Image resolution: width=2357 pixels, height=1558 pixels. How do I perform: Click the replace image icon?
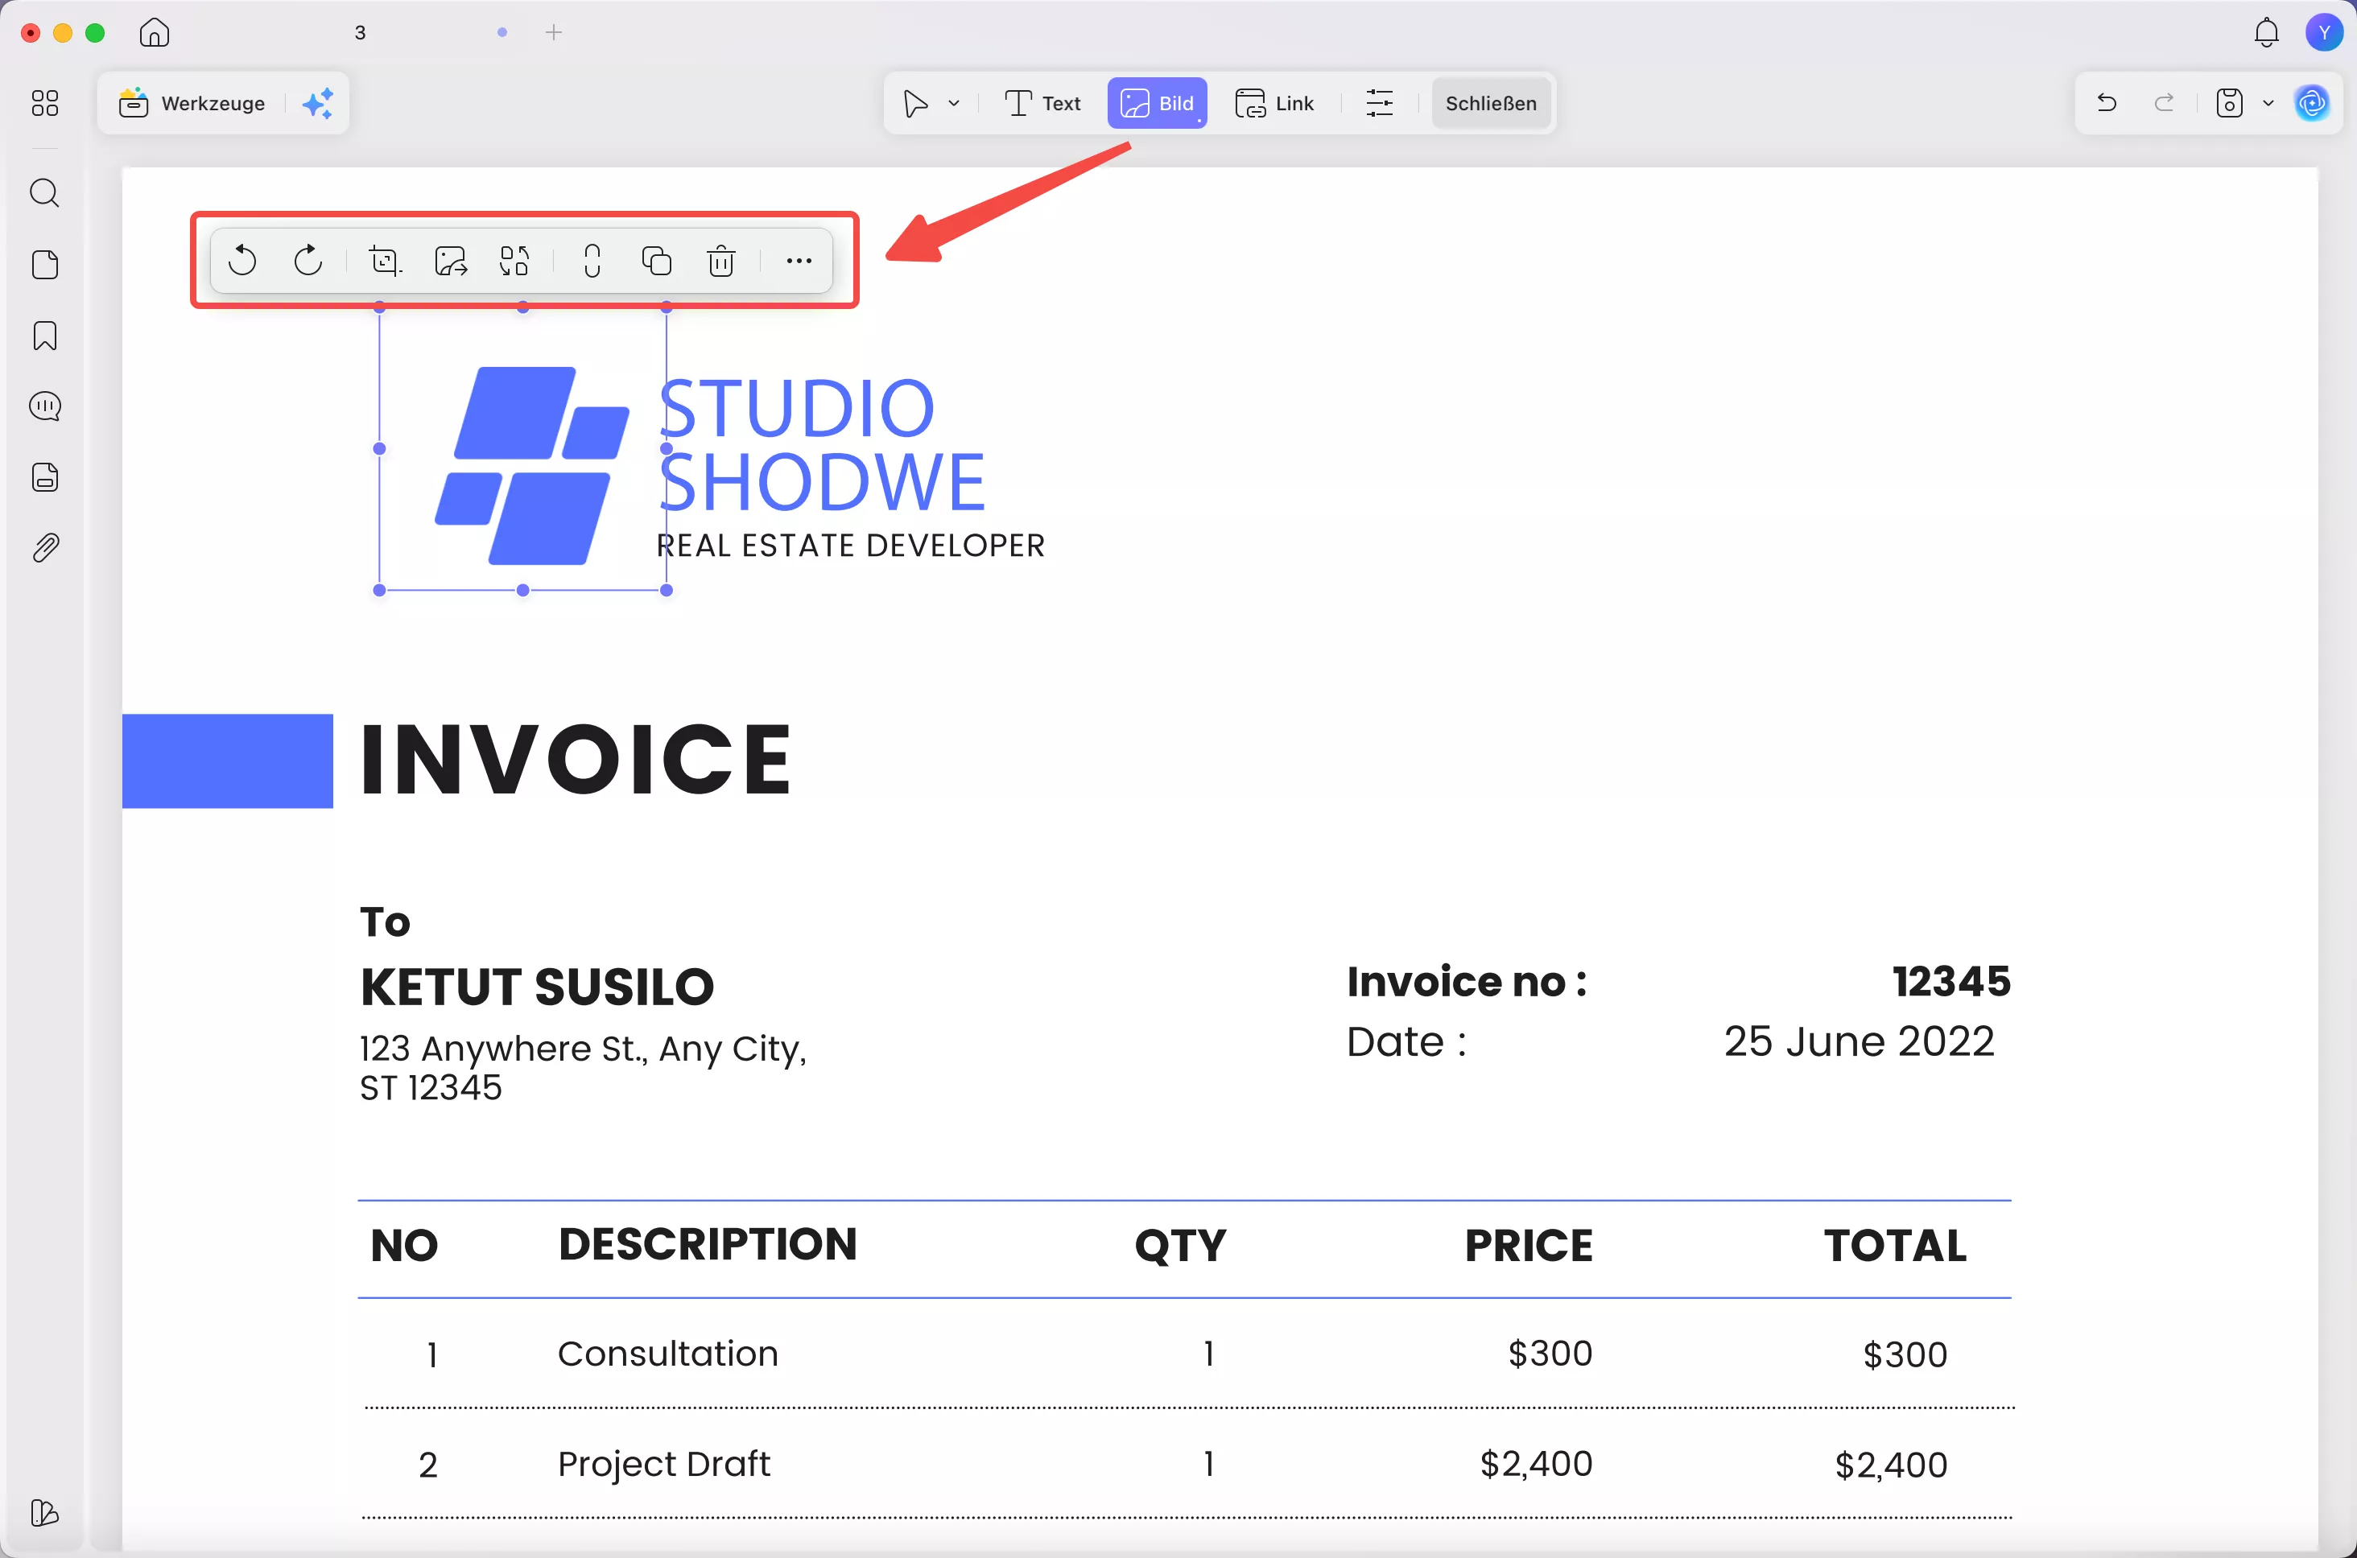coord(514,260)
